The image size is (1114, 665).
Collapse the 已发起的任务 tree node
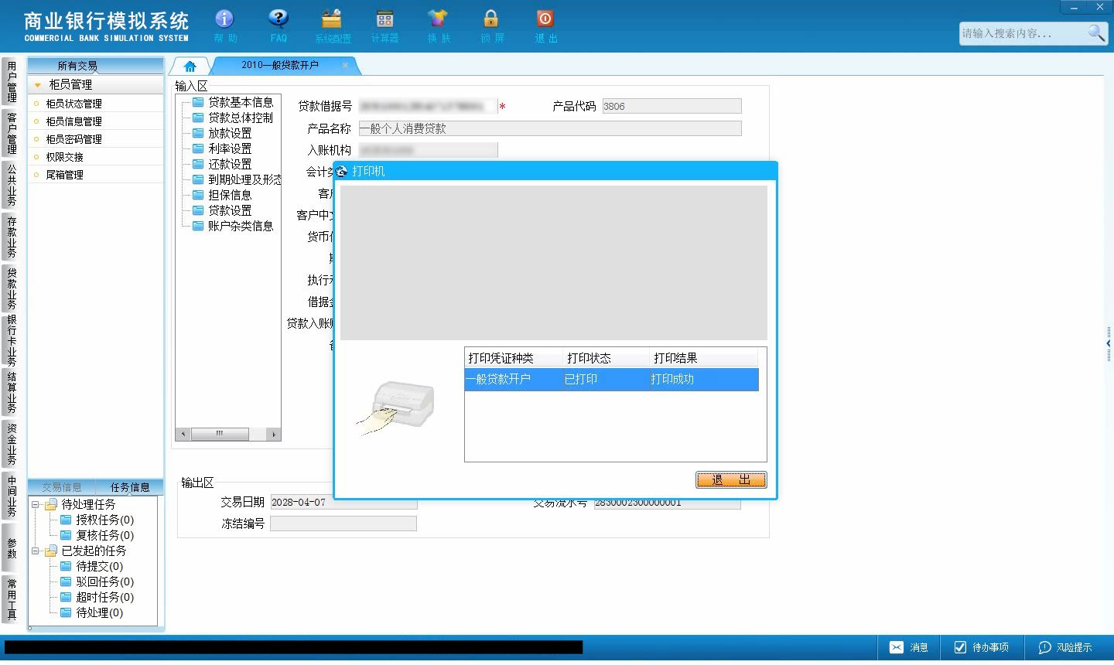coord(36,551)
